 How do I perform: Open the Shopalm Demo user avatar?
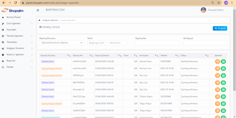point(203,10)
